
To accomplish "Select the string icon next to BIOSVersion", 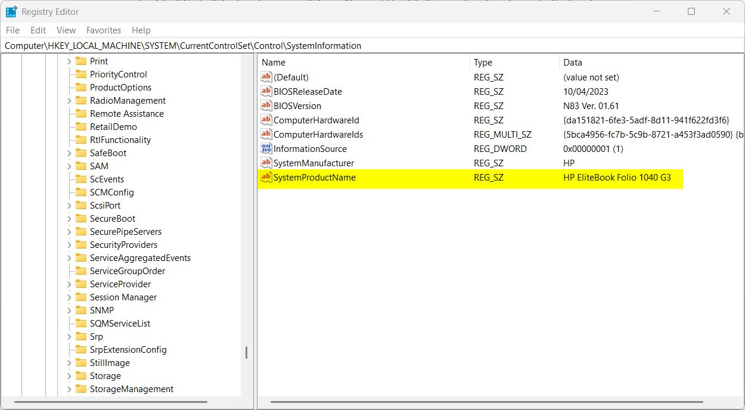I will (x=266, y=105).
